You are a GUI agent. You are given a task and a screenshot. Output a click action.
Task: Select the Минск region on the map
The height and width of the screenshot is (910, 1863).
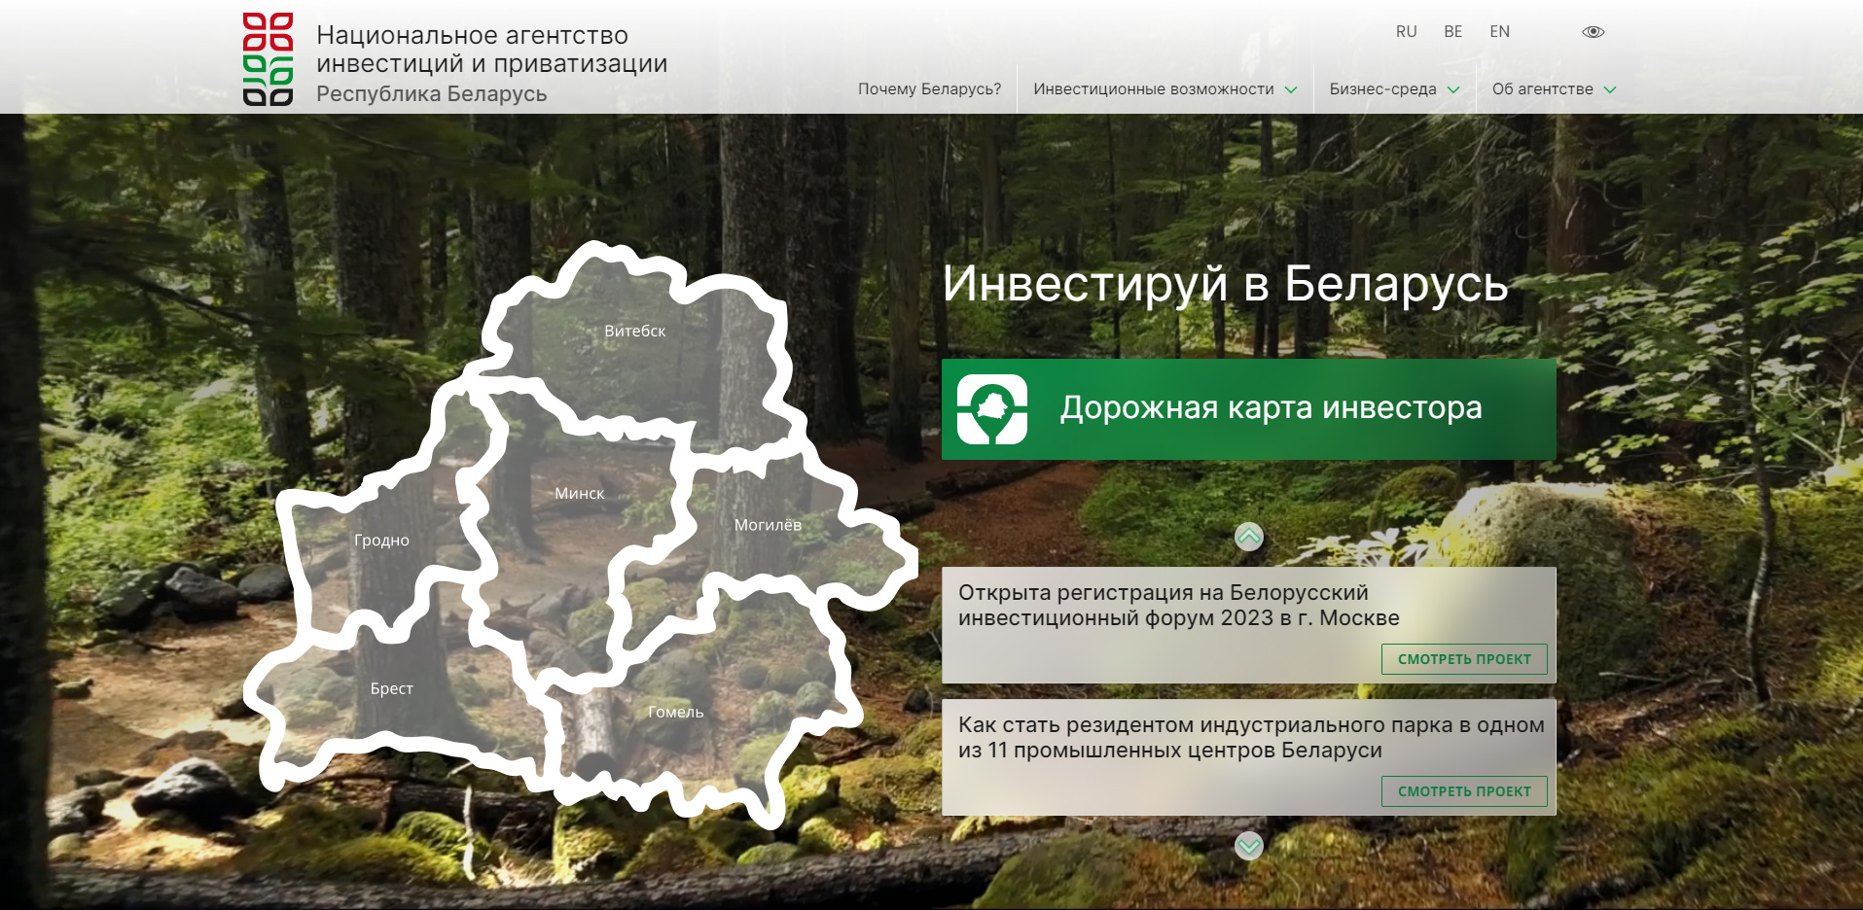pyautogui.click(x=579, y=494)
